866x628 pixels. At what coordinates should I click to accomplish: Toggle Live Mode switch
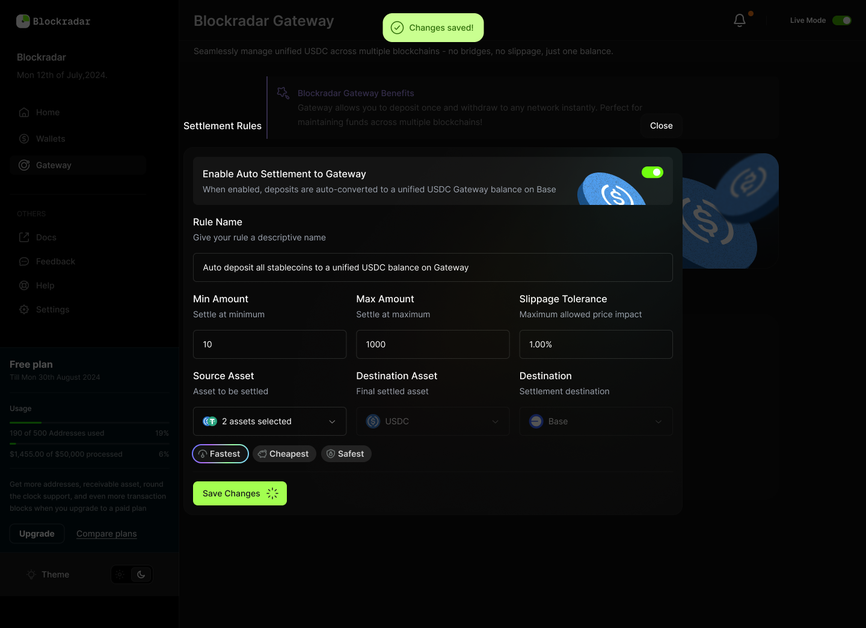pos(842,20)
